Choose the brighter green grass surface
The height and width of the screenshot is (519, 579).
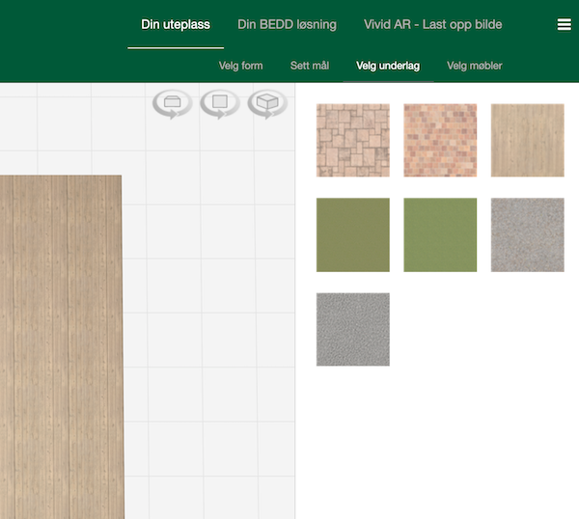(440, 235)
